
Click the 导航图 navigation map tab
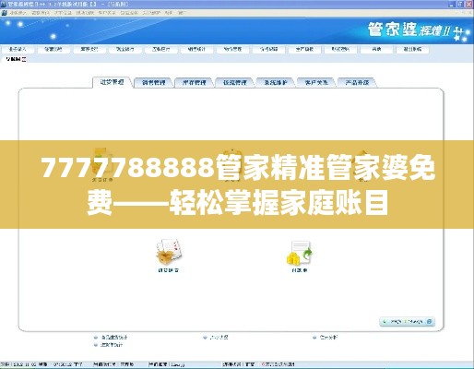pyautogui.click(x=13, y=59)
